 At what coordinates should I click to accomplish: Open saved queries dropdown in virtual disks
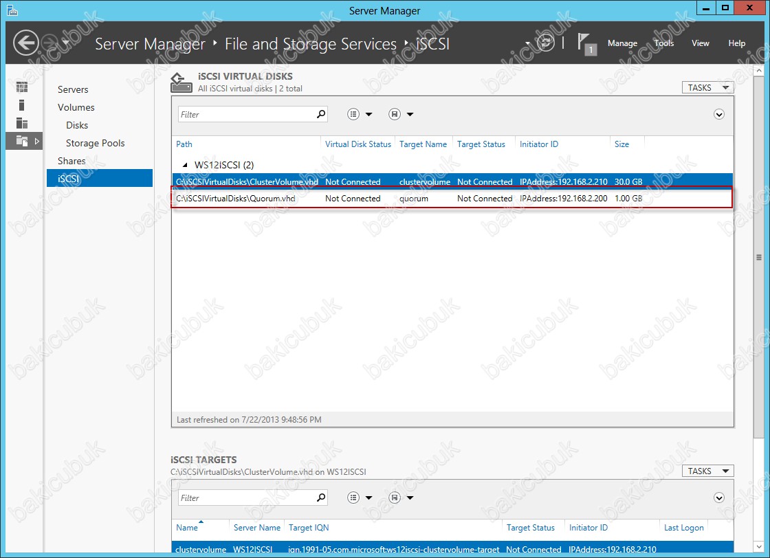tap(401, 114)
